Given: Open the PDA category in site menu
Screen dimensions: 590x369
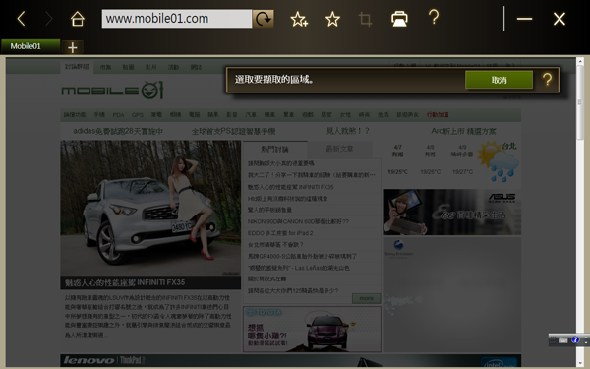Looking at the screenshot, I should (x=118, y=115).
